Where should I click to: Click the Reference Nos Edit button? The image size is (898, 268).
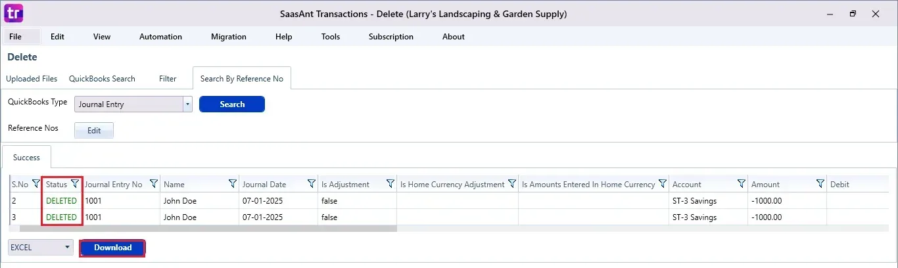94,130
